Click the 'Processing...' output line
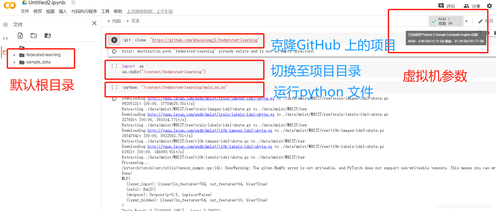Image resolution: width=496 pixels, height=211 pixels. point(135,163)
